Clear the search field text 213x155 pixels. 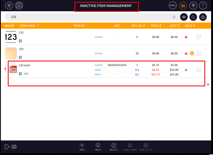[174, 17]
